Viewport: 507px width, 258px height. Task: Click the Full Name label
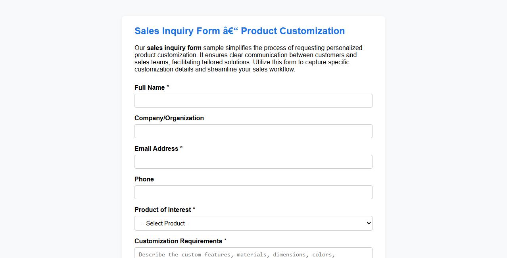pos(148,87)
